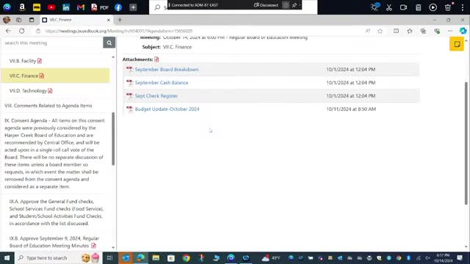Open IX.A. Approve the General Fund checks
Screen dimensions: 470x264
tap(57, 212)
